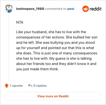Select the sentence "She bullied her son"
This screenshot has width=106, height=105.
coord(82,37)
